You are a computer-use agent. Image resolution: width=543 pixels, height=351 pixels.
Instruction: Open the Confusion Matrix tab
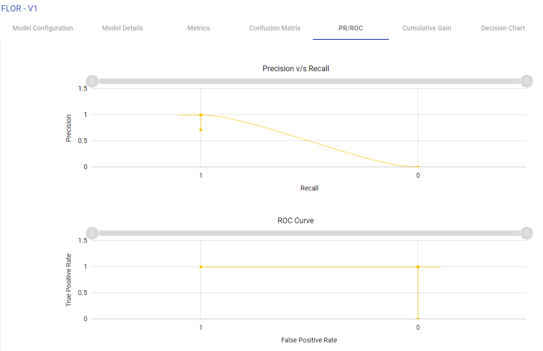(x=275, y=28)
